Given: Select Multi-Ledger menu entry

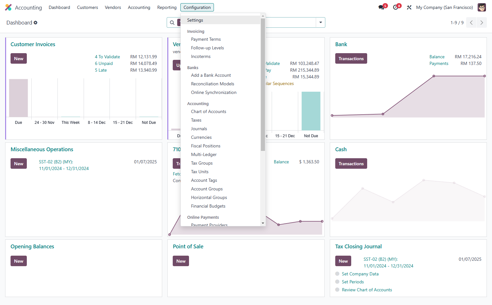Looking at the screenshot, I should (221, 154).
